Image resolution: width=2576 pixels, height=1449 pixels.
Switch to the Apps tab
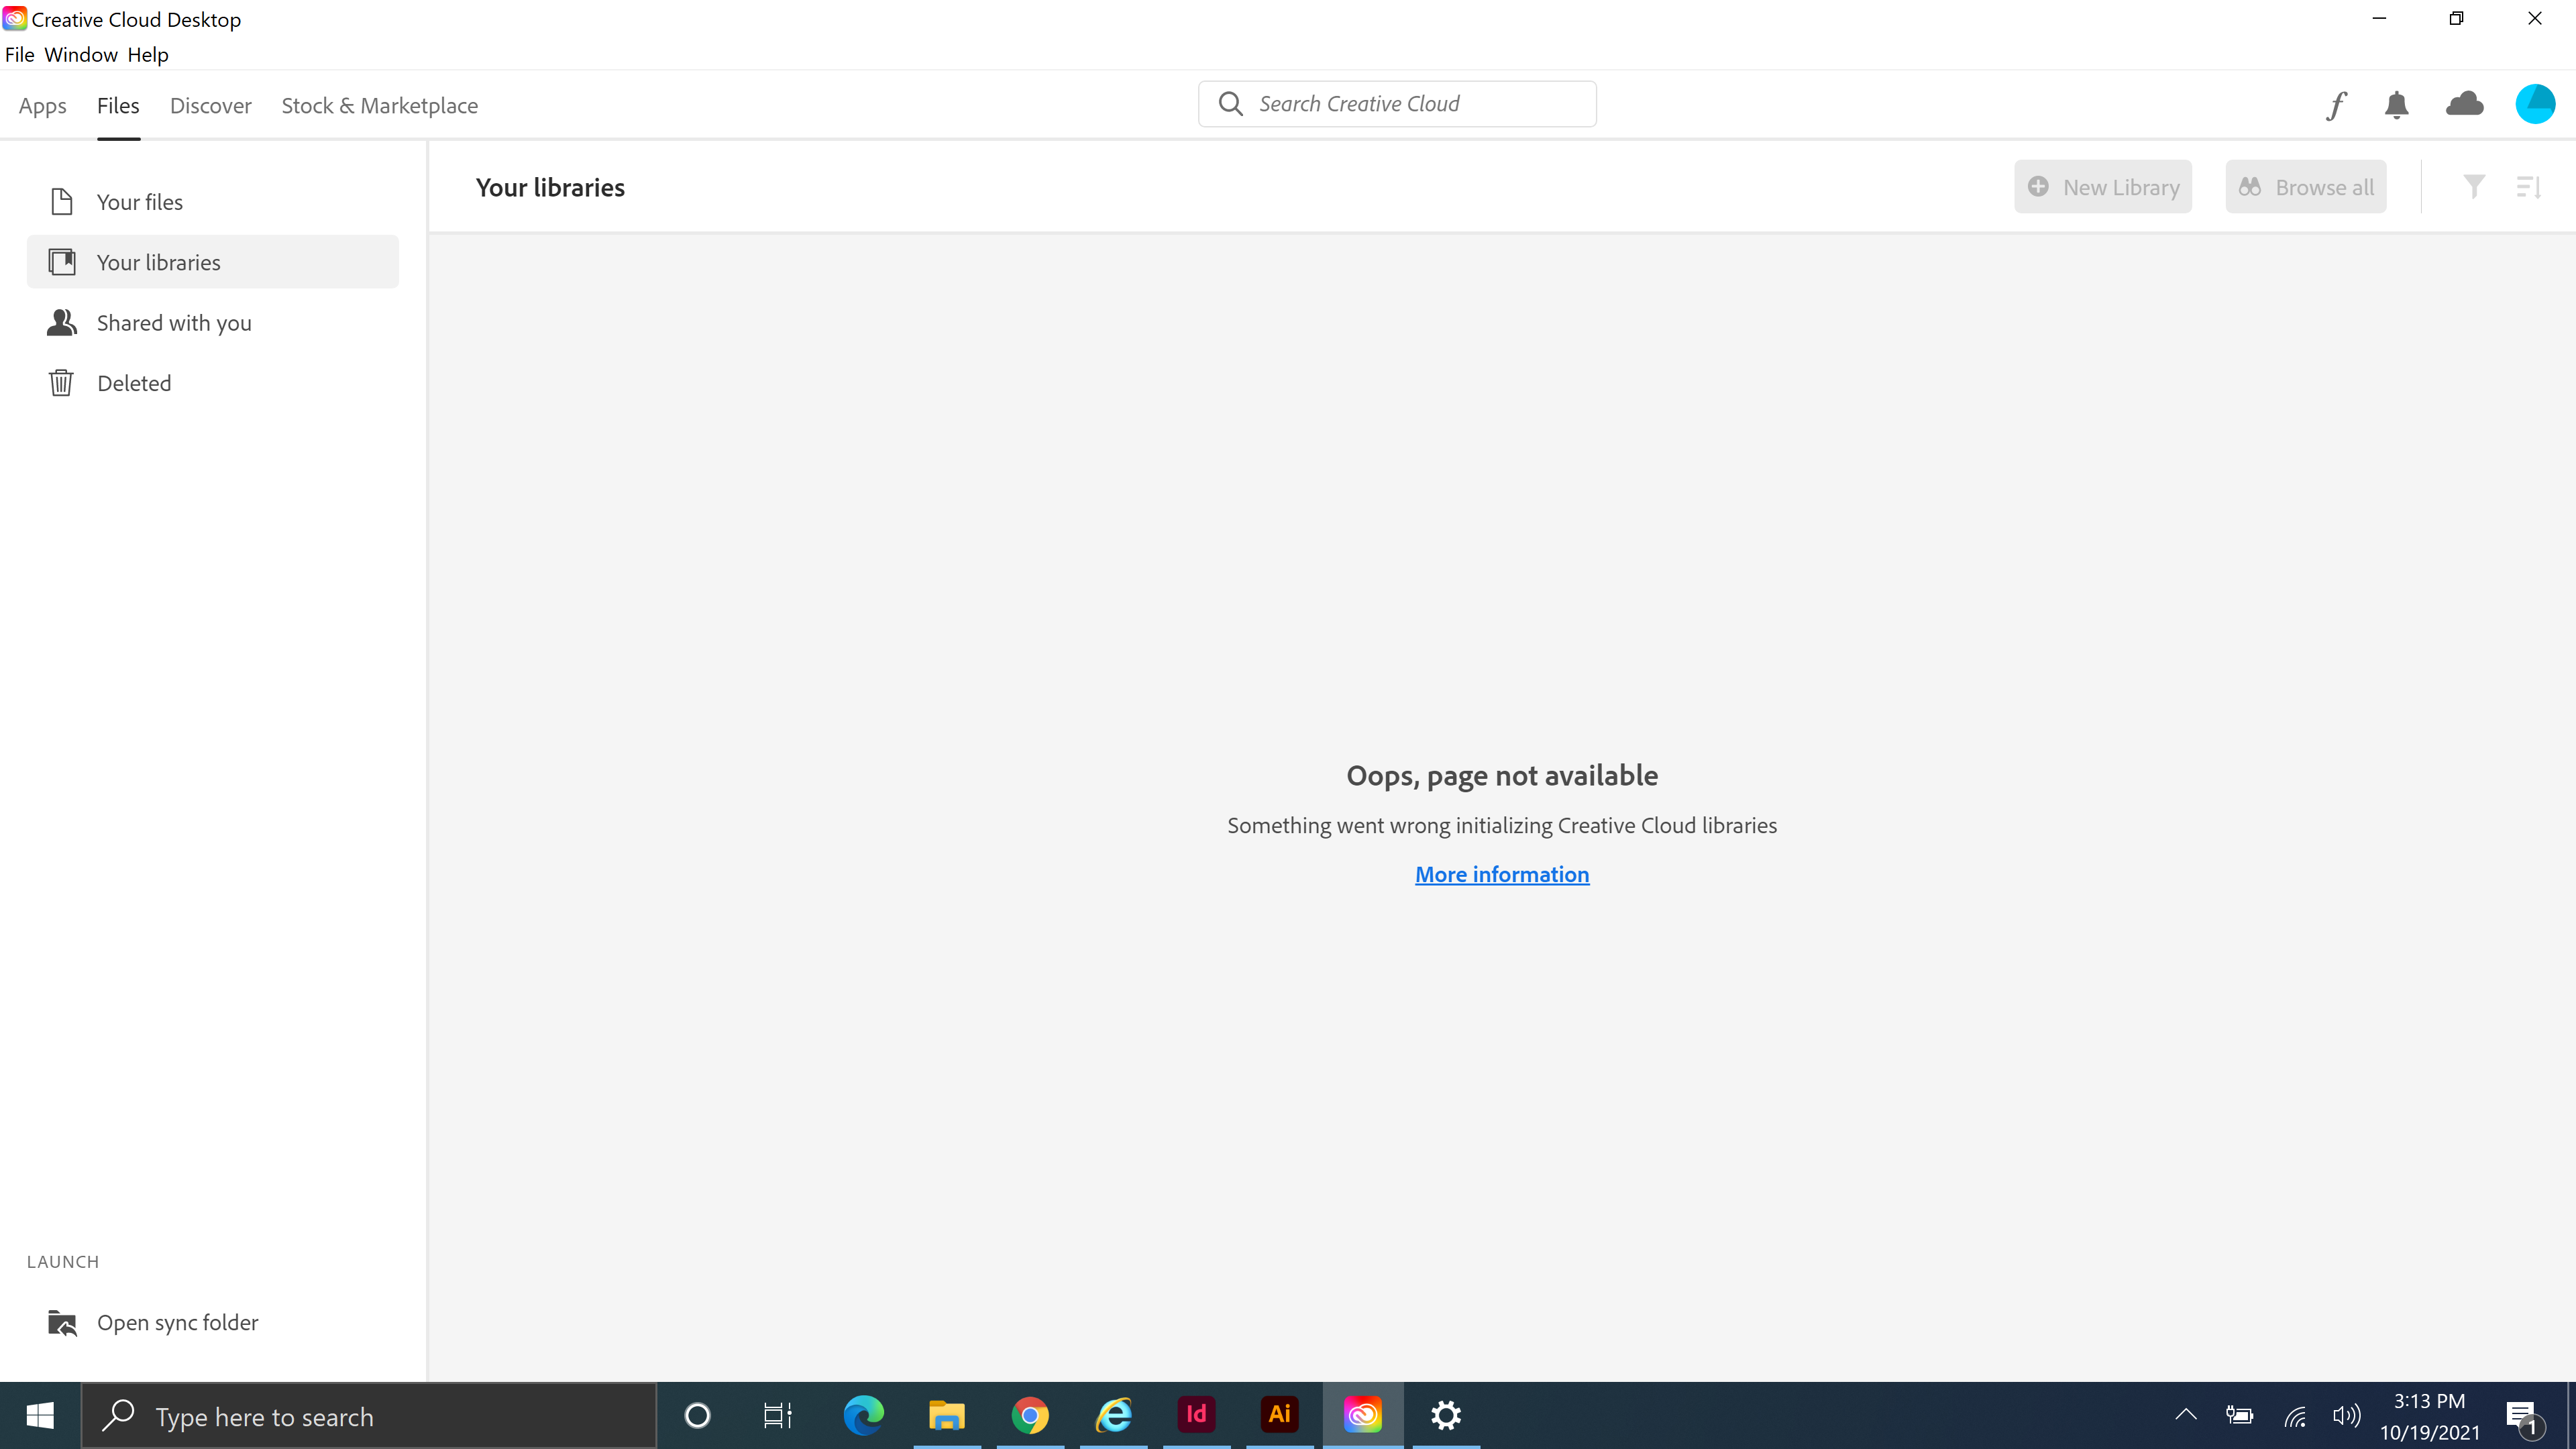click(42, 105)
